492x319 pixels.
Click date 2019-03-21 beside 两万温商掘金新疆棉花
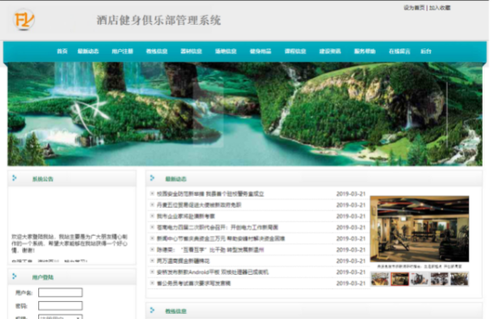click(351, 260)
